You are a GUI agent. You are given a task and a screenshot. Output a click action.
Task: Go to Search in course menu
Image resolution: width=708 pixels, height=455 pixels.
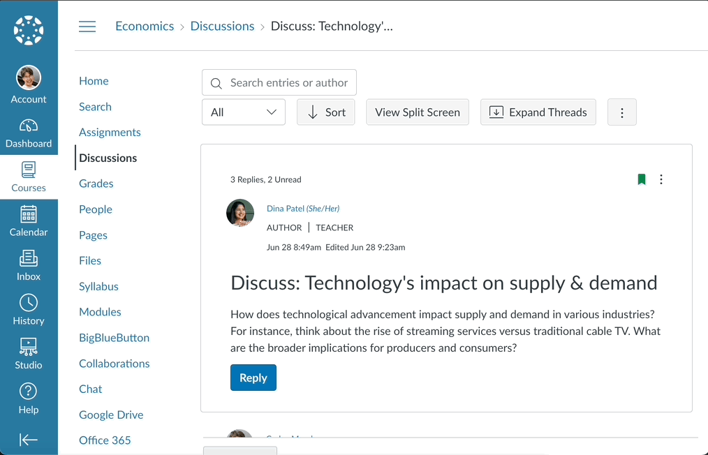(95, 107)
